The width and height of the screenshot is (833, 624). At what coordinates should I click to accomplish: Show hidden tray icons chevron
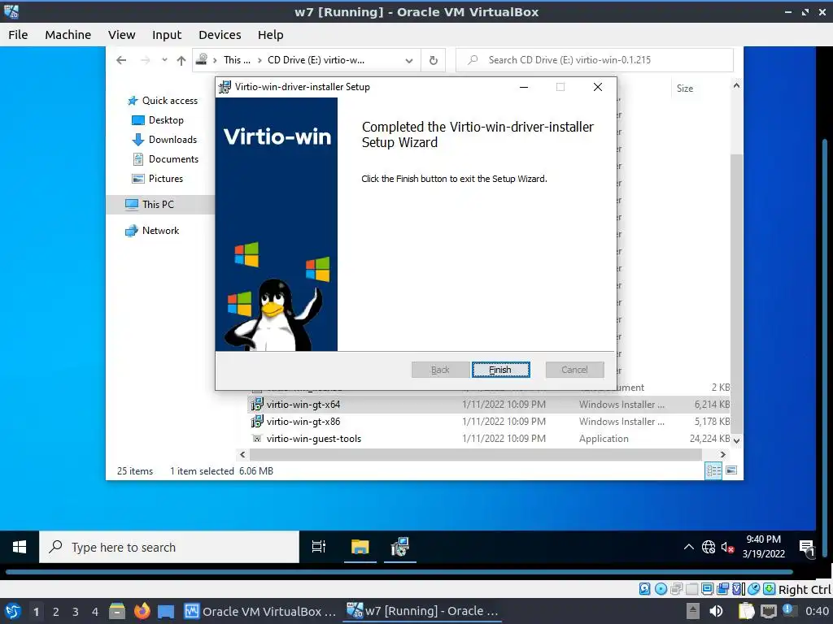(x=688, y=547)
